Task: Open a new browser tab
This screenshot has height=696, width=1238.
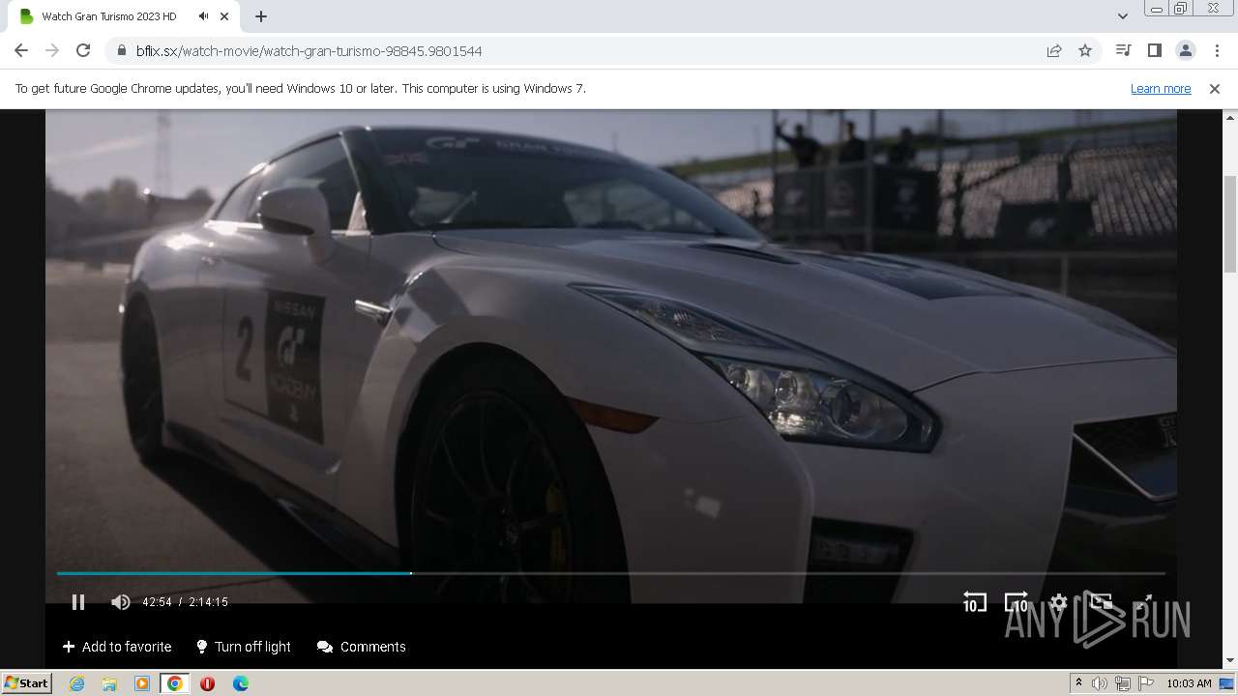Action: [x=261, y=16]
